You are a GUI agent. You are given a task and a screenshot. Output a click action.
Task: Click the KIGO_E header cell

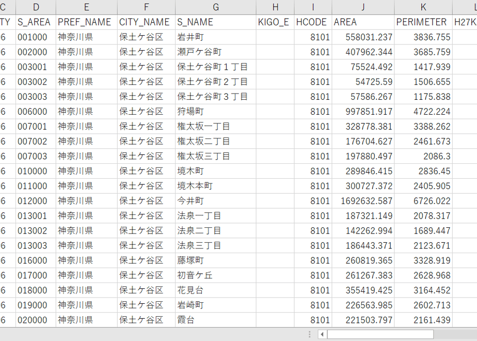click(275, 22)
